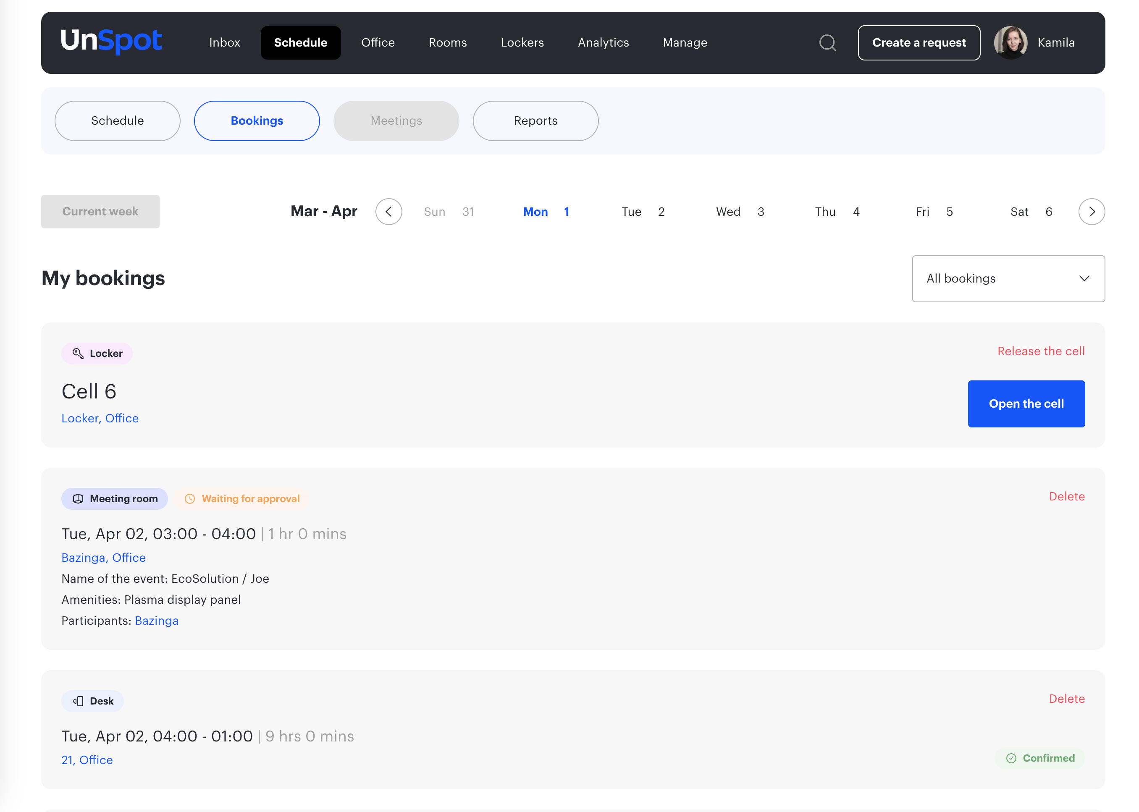Click the Desk badge icon
The height and width of the screenshot is (812, 1139).
coord(78,701)
